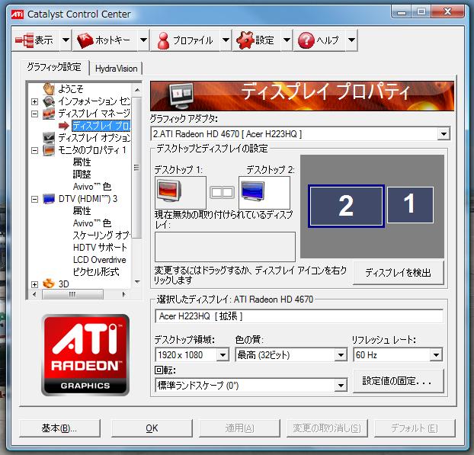
Task: Select Avivo 色 under モニタのプロパティ 1
Action: click(x=92, y=187)
